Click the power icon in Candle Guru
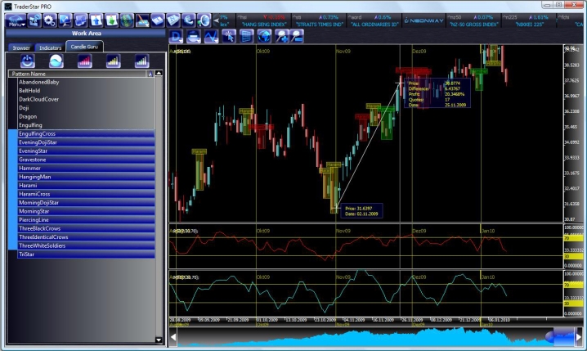 pyautogui.click(x=27, y=61)
